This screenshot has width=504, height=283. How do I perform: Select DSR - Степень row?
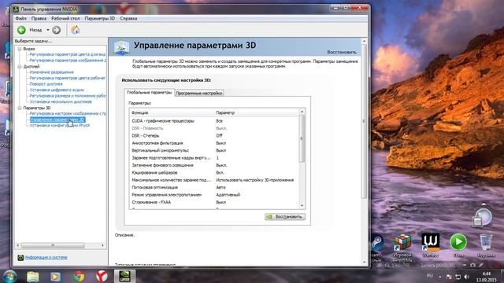pos(213,136)
